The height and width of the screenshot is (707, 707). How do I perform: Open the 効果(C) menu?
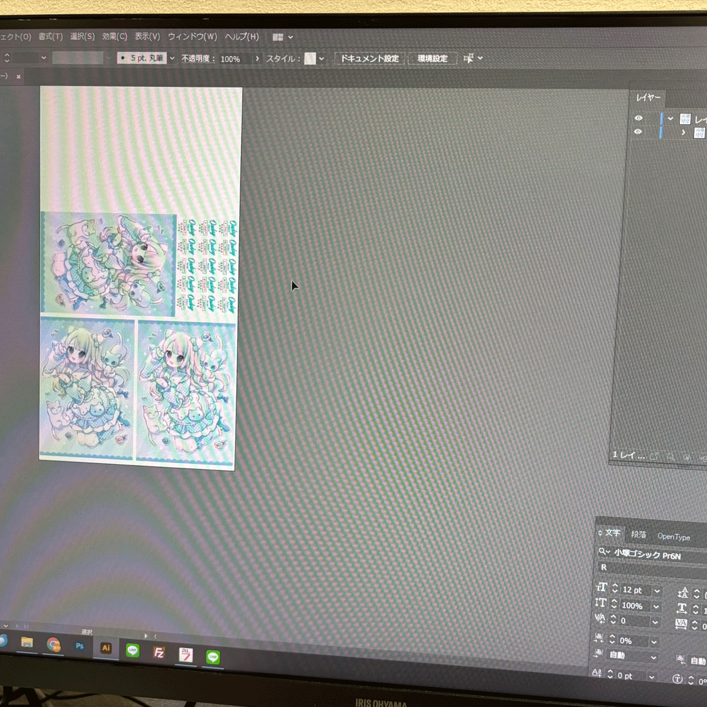(x=114, y=37)
